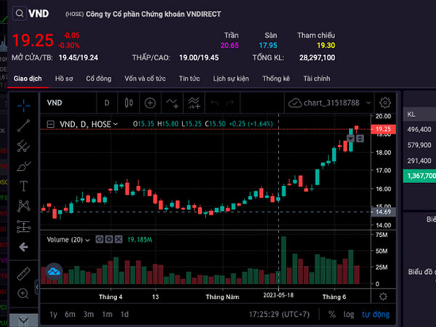Select the pattern drawing tool
The image size is (436, 327).
(24, 206)
